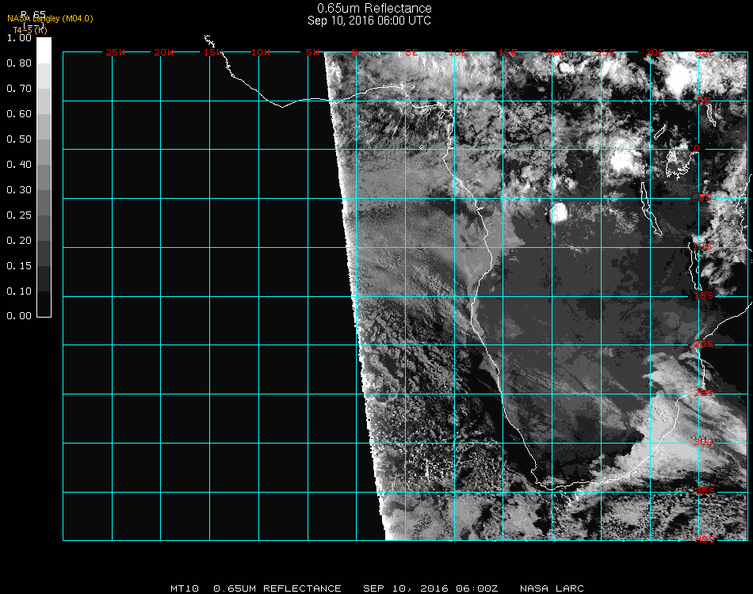Click the 'Sep 10, 2016 06:00 UTC' timestamp

(369, 21)
